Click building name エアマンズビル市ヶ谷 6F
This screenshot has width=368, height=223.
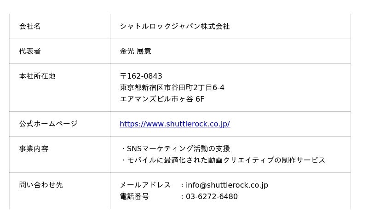[162, 99]
